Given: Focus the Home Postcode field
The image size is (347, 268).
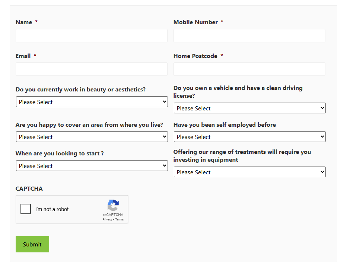Looking at the screenshot, I should pyautogui.click(x=249, y=69).
